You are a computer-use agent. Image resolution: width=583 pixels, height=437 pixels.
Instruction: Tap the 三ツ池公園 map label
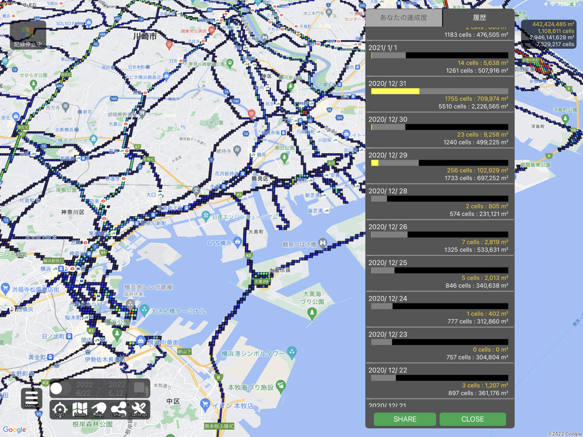[x=211, y=122]
